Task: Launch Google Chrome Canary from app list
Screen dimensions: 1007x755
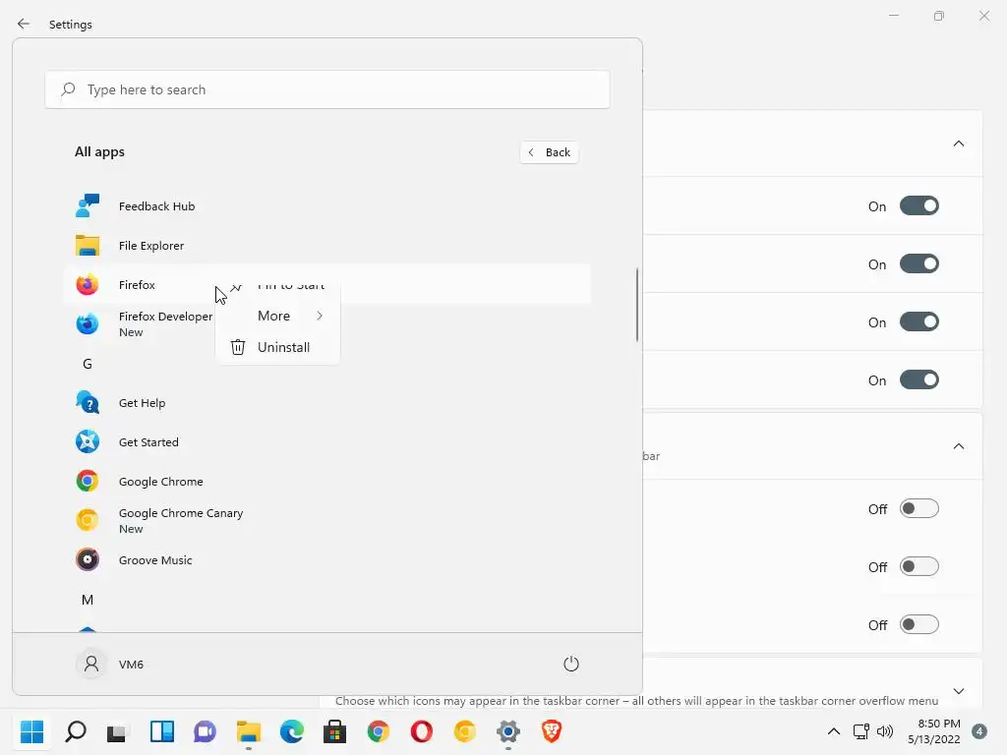Action: pos(327,521)
